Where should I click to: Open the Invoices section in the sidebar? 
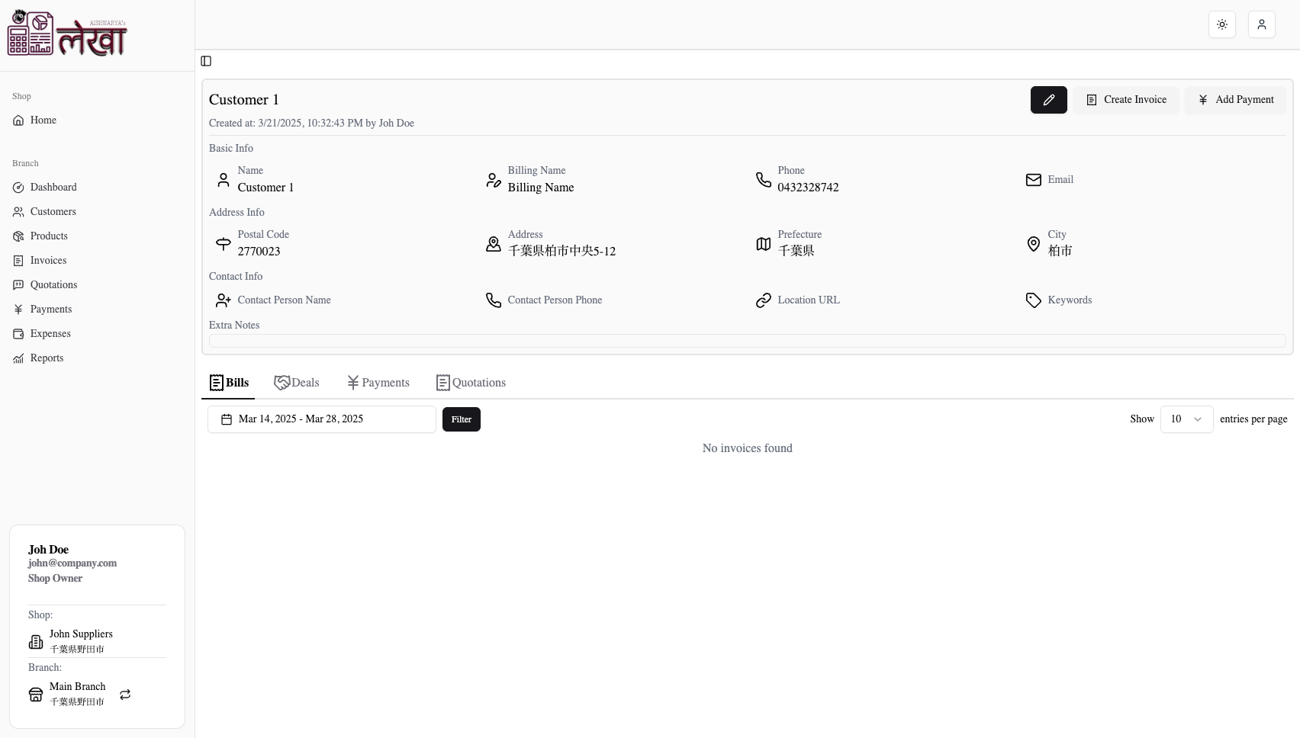point(47,260)
